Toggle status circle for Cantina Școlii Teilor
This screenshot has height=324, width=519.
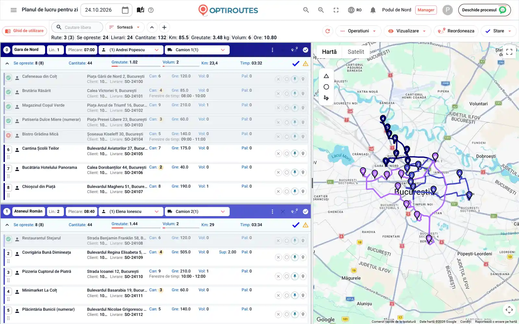[x=287, y=154]
